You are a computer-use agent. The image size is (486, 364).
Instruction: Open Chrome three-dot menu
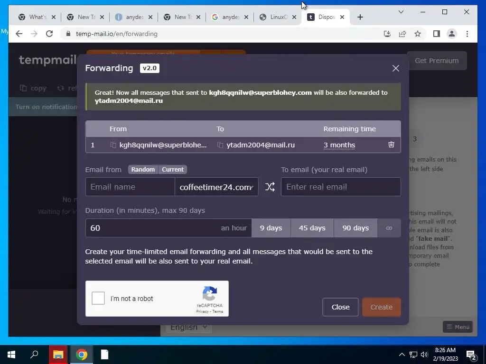pyautogui.click(x=467, y=34)
